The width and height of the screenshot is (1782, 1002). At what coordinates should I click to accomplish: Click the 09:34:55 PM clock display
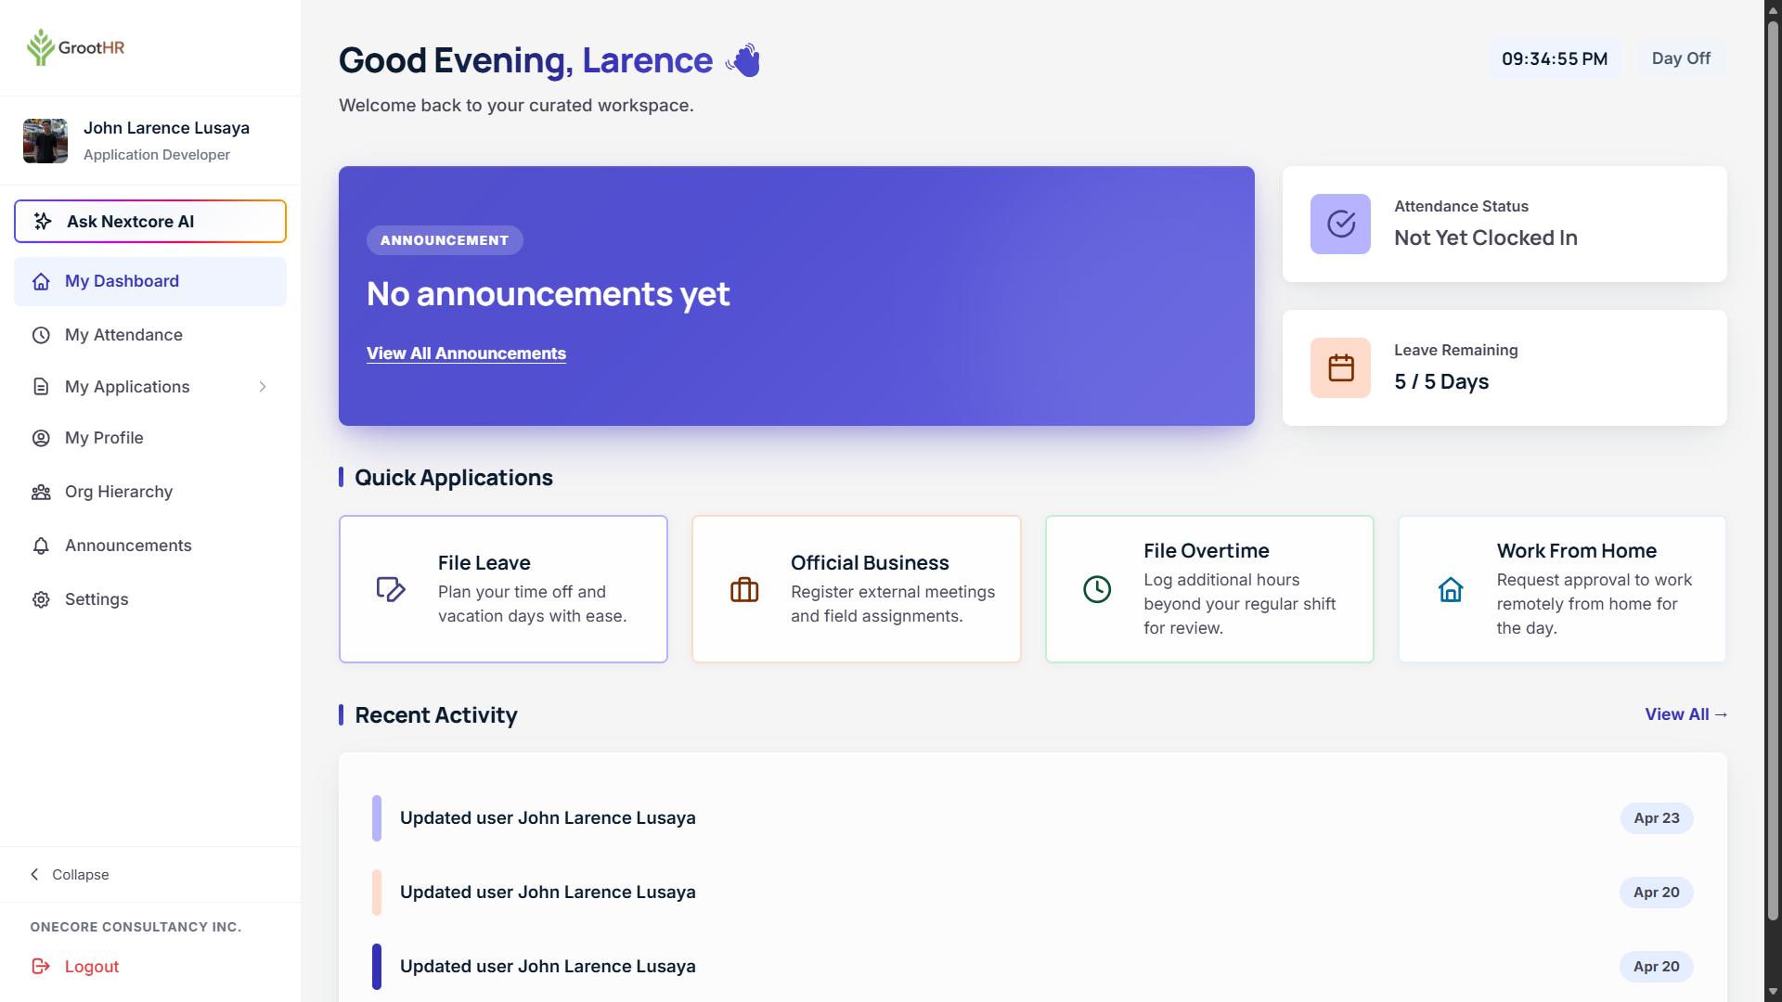(1555, 58)
